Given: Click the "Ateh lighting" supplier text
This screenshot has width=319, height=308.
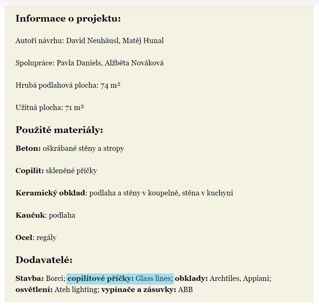Looking at the screenshot, I should [76, 290].
